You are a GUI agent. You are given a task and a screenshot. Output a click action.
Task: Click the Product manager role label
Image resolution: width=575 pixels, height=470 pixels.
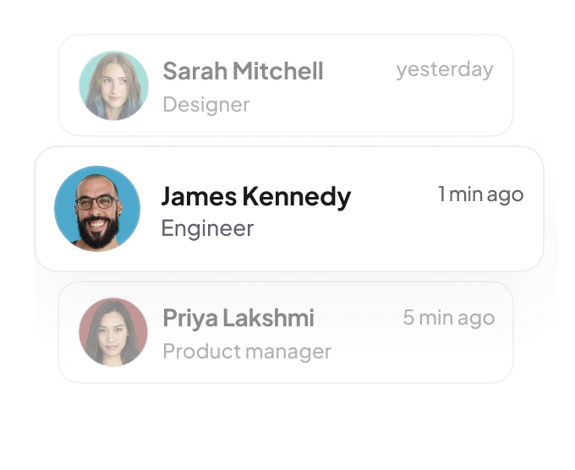point(246,351)
